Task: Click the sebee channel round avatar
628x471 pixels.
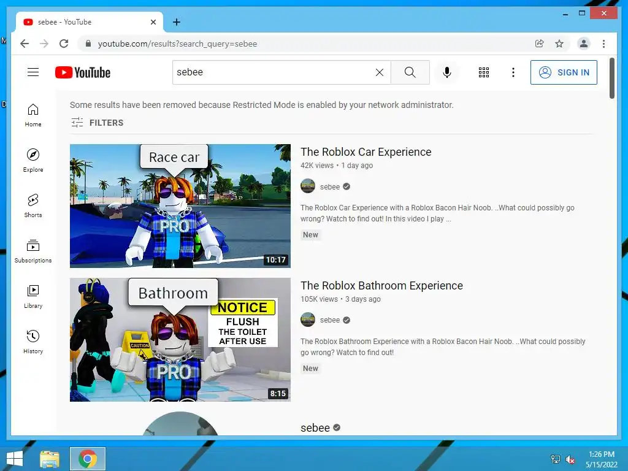Action: [180, 424]
